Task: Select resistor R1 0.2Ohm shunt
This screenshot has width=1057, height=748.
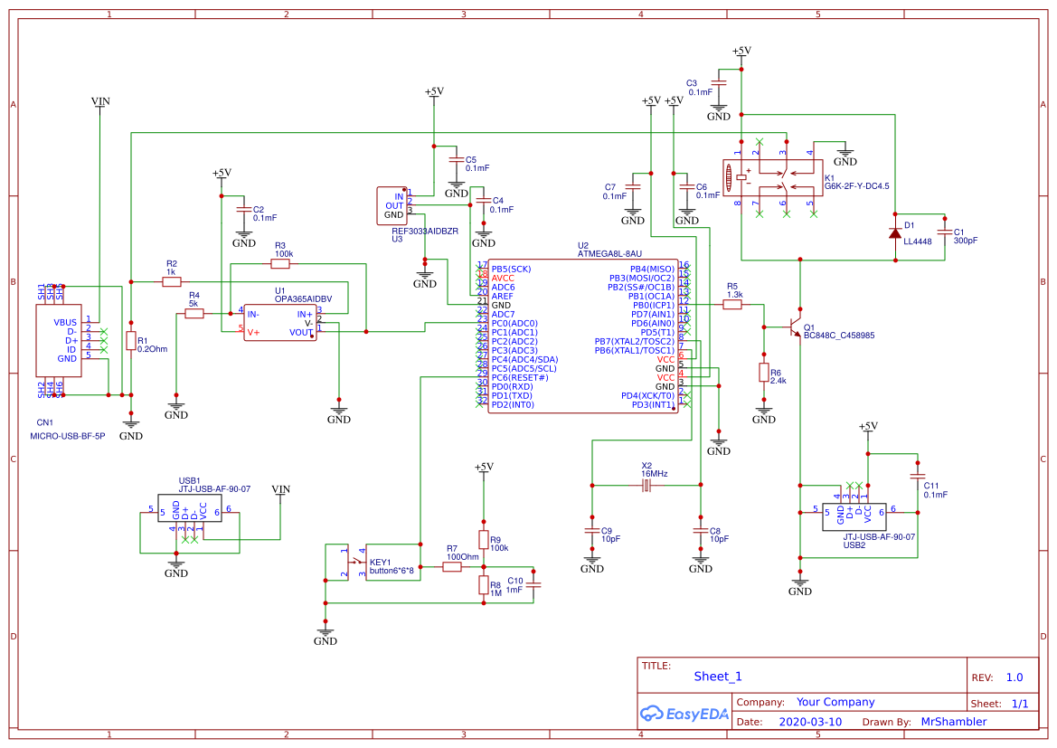Action: [131, 341]
